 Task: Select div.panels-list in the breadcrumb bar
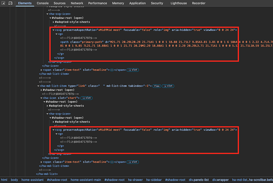coord(199,180)
